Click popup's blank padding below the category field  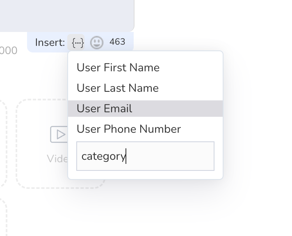tap(145, 175)
